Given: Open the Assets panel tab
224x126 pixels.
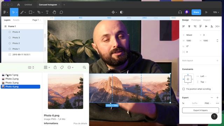Looking at the screenshot, I should [x=16, y=20].
